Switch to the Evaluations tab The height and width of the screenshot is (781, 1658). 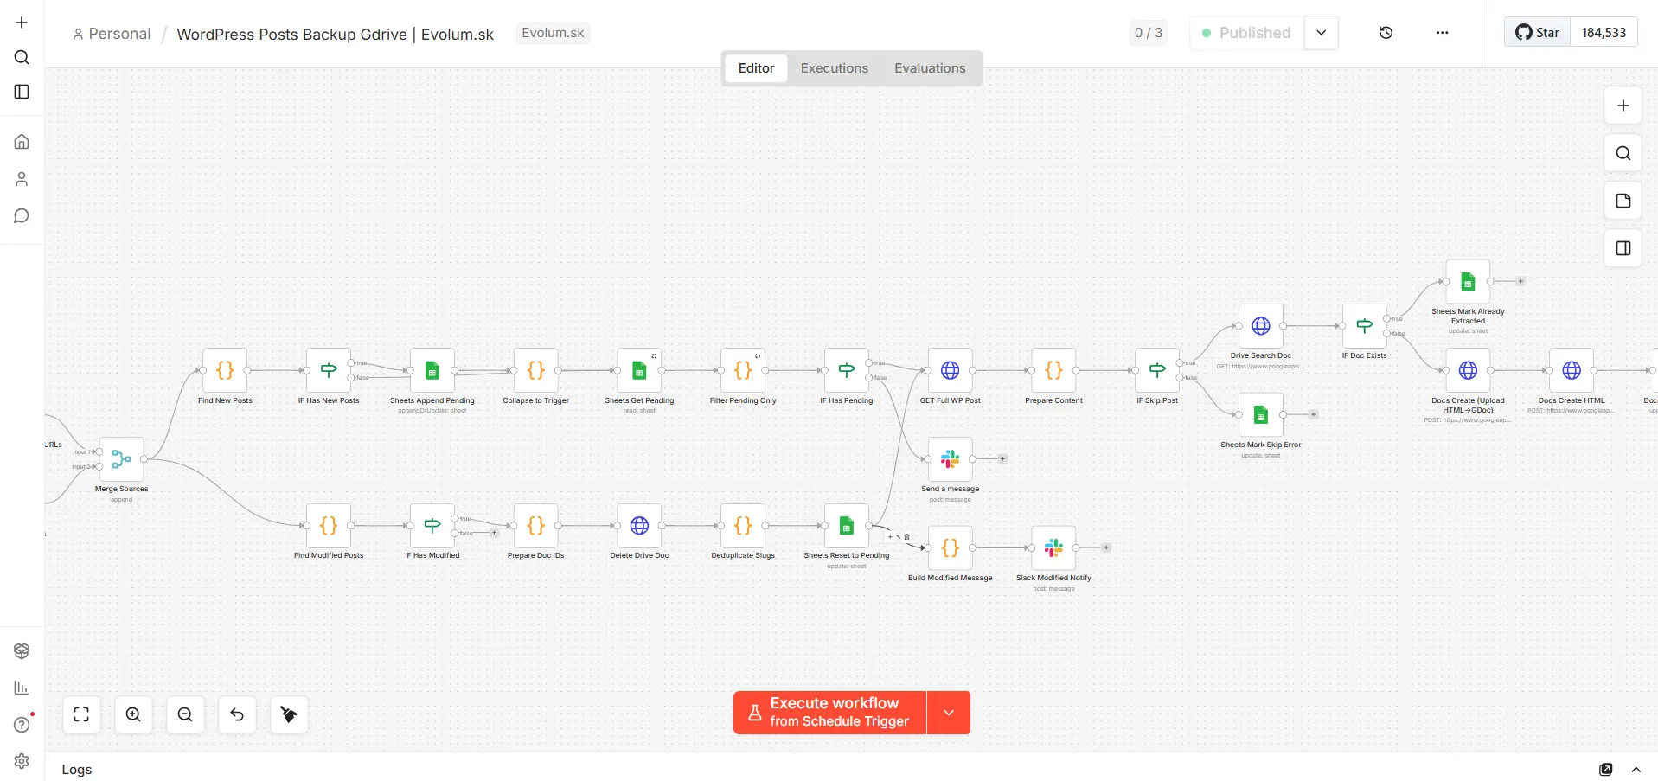929,68
